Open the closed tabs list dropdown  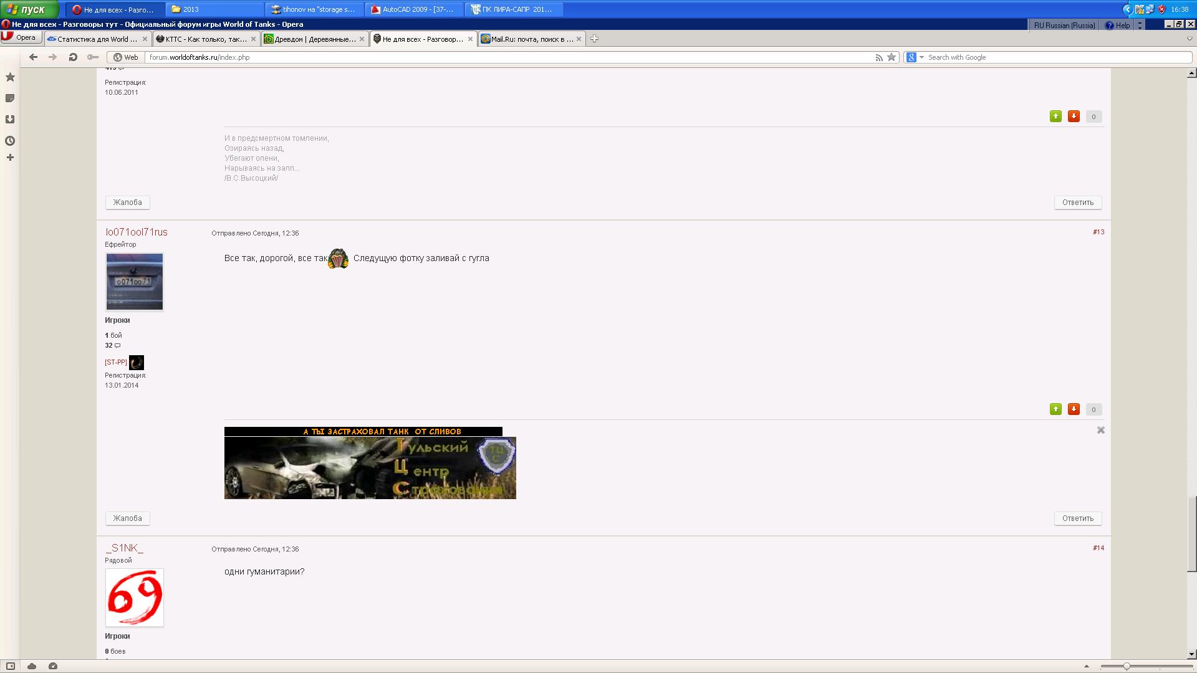[1190, 39]
